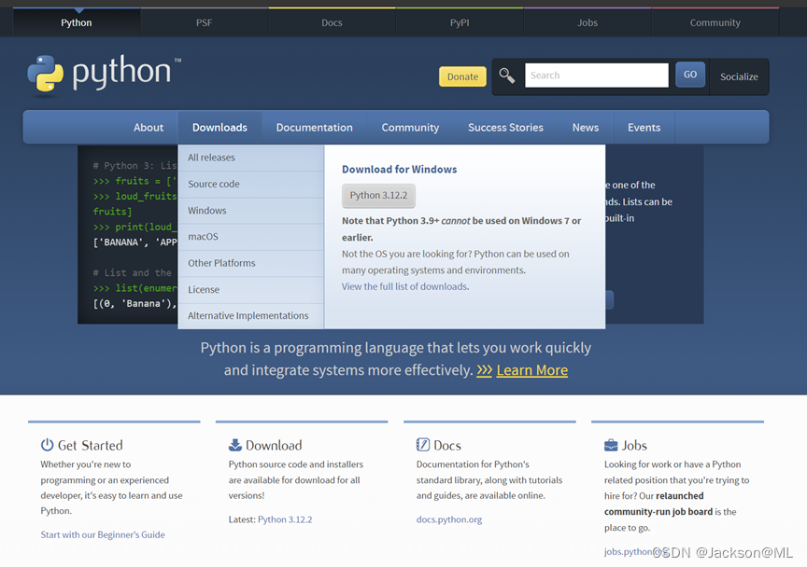This screenshot has height=567, width=807.
Task: Click the '[(0, 'Banana'),' code line
Action: point(134,304)
